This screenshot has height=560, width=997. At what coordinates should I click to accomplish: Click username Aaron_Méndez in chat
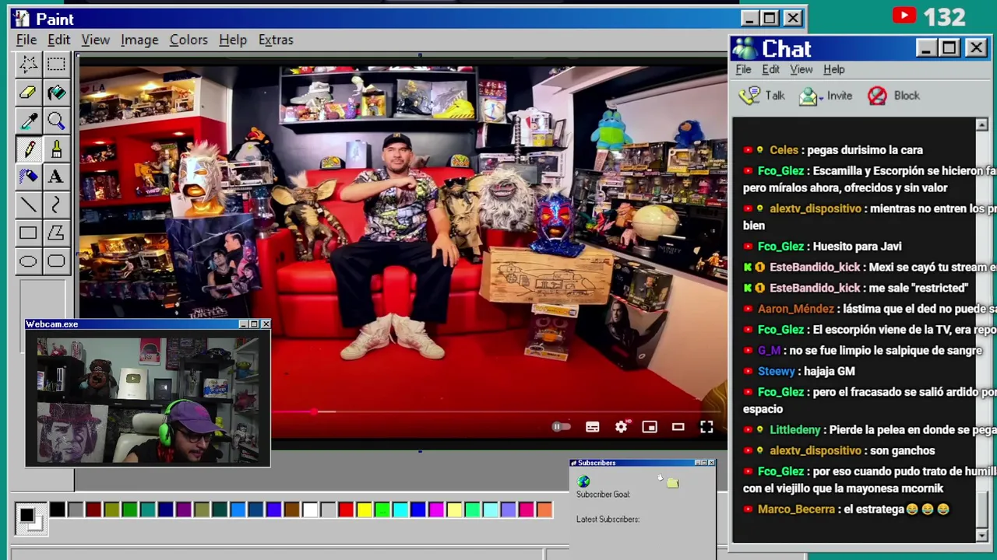795,309
